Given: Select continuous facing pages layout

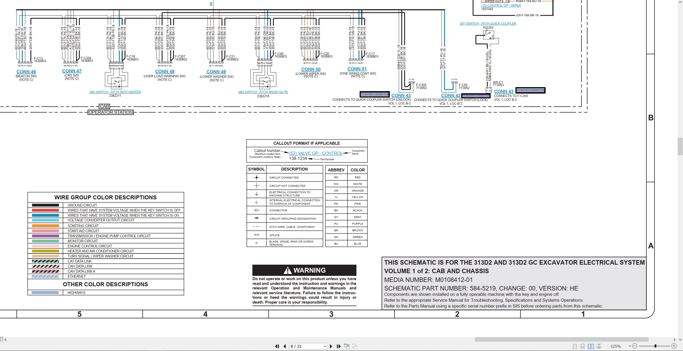Looking at the screenshot, I should click(599, 346).
